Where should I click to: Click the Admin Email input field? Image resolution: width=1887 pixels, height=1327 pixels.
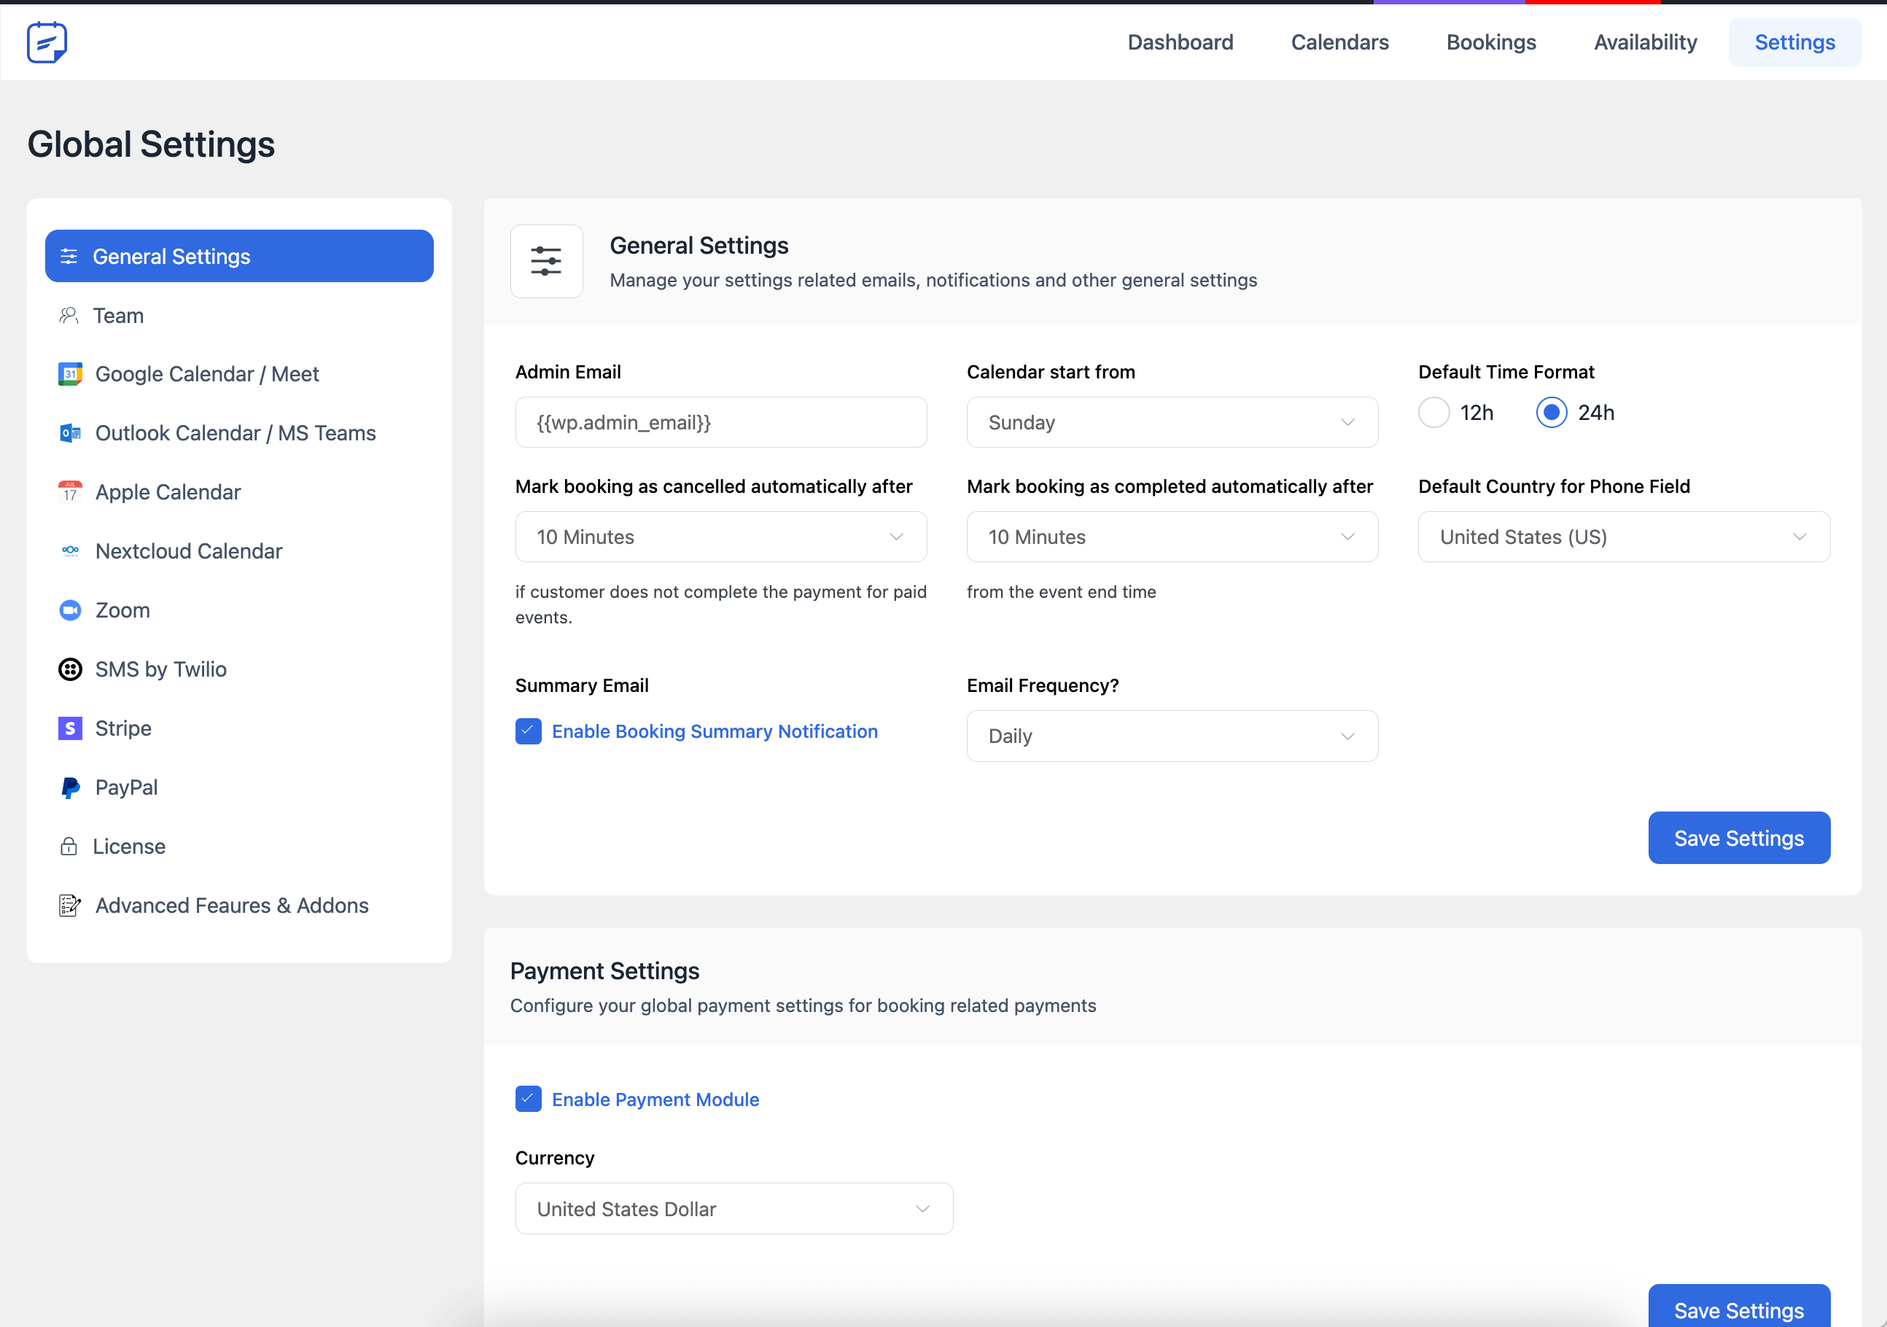click(x=721, y=422)
